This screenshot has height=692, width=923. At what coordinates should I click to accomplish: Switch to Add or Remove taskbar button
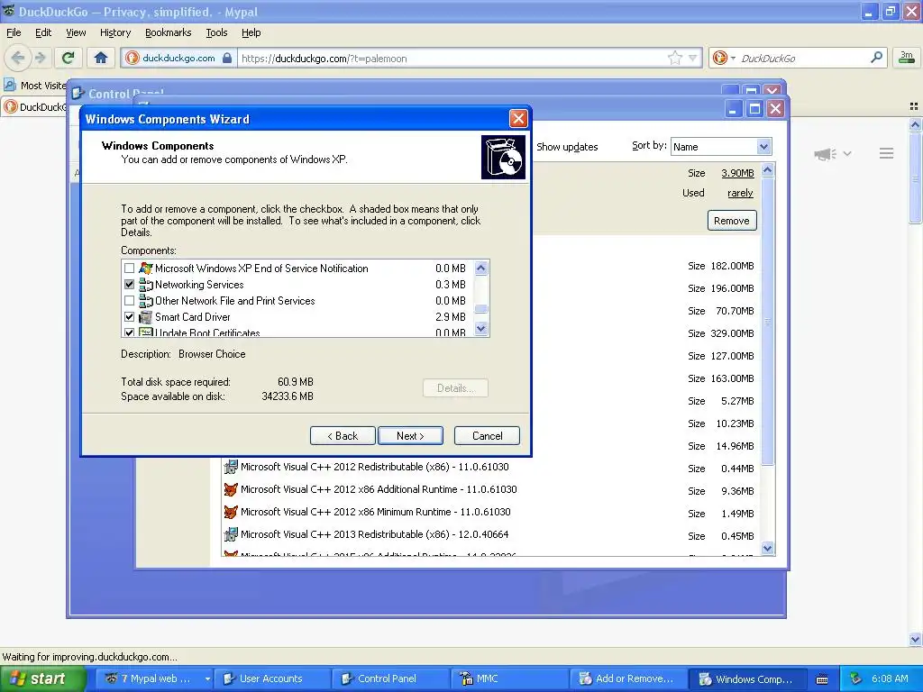pos(628,679)
